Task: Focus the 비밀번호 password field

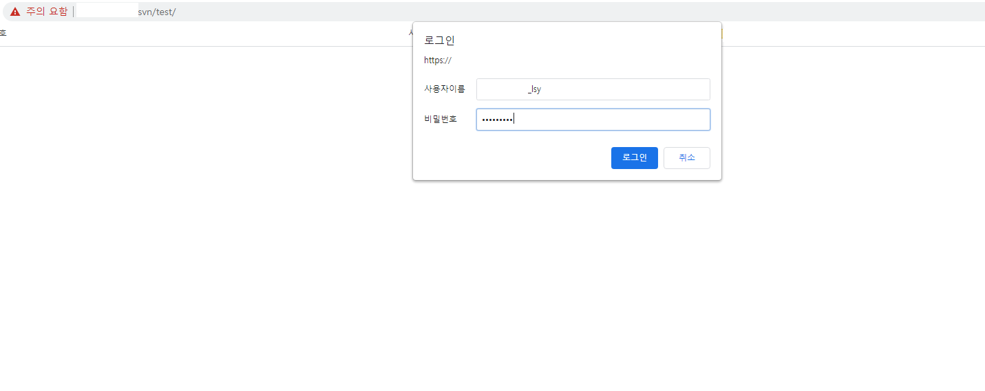Action: pyautogui.click(x=593, y=120)
